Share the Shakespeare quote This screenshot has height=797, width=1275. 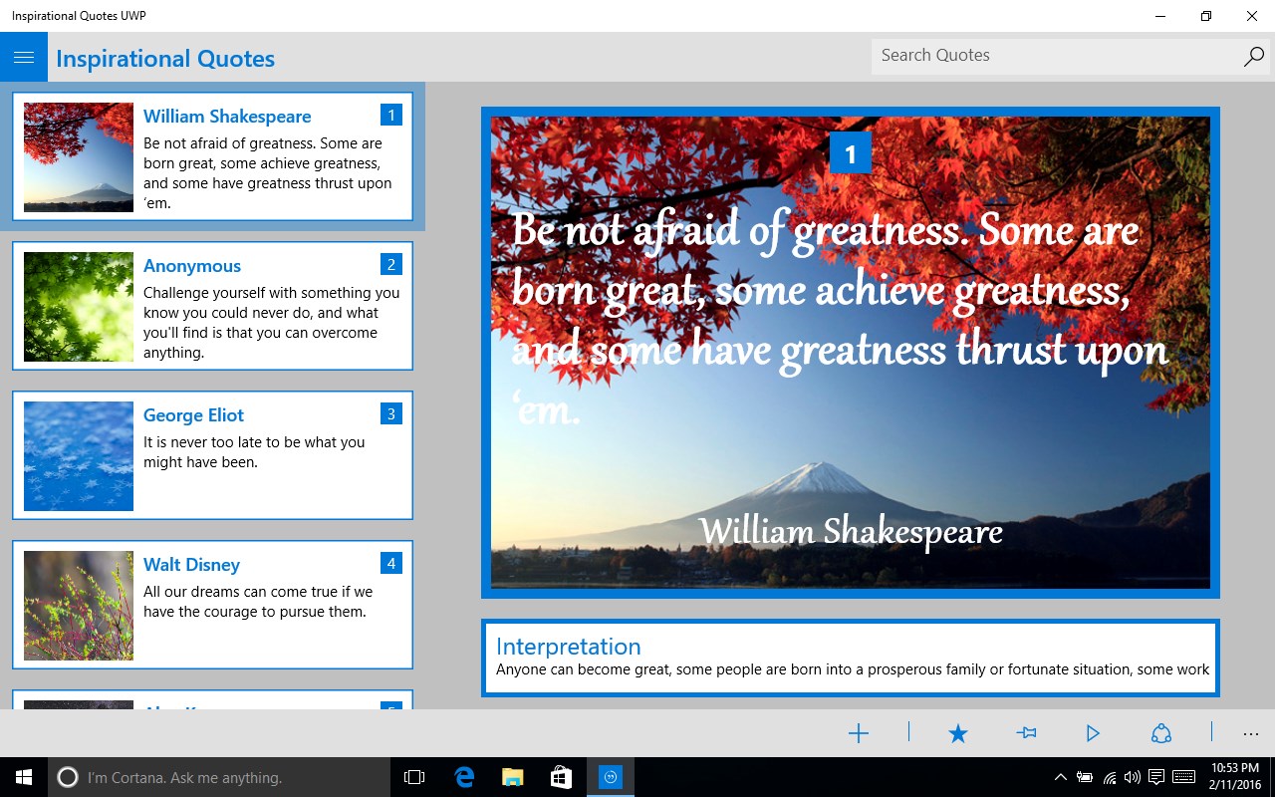click(1161, 733)
